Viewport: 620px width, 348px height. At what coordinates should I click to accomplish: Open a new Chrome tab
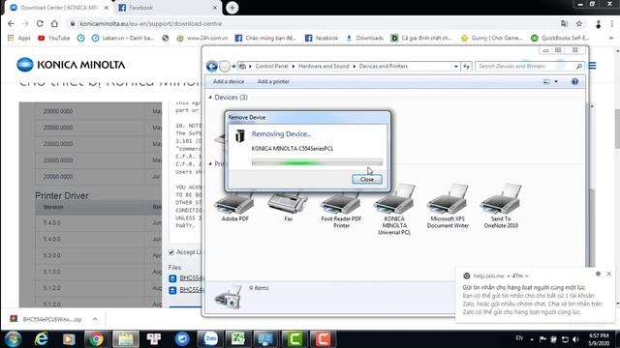[232, 8]
